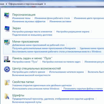Open the Персонализация monitor icon
Image resolution: width=104 pixels, height=104 pixels.
pyautogui.click(x=7, y=15)
